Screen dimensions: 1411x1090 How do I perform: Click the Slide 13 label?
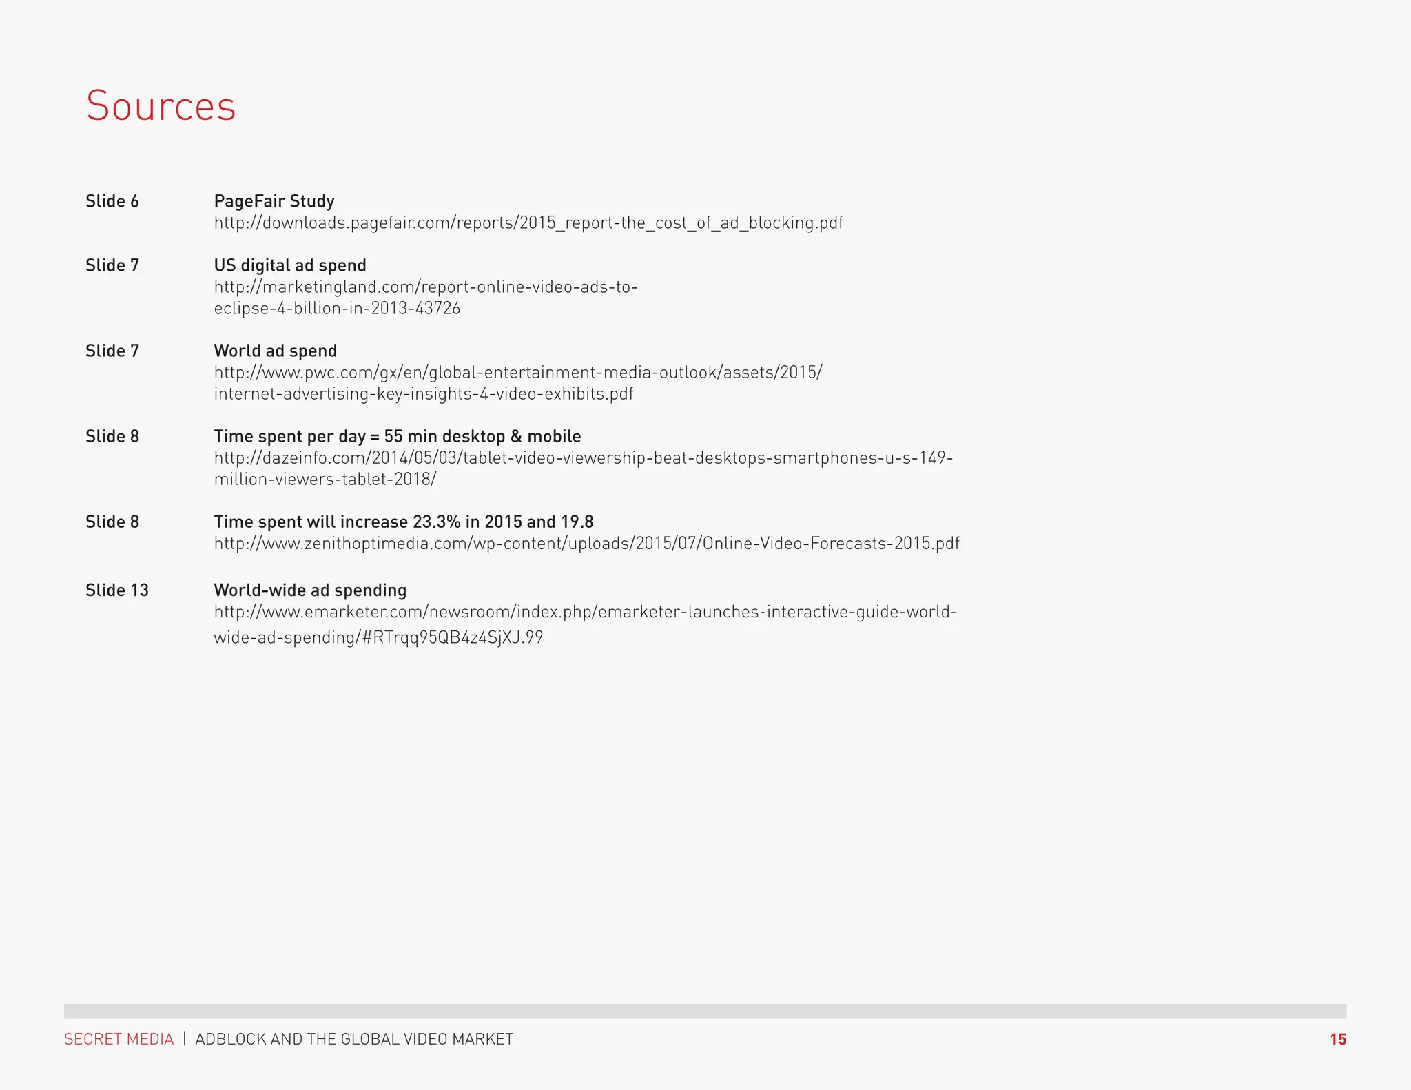click(117, 590)
